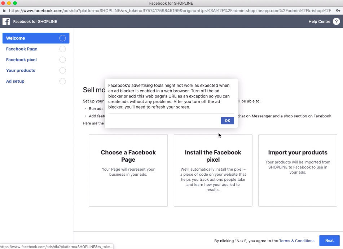Select the Import your products card
The image size is (343, 249).
[x=298, y=170]
